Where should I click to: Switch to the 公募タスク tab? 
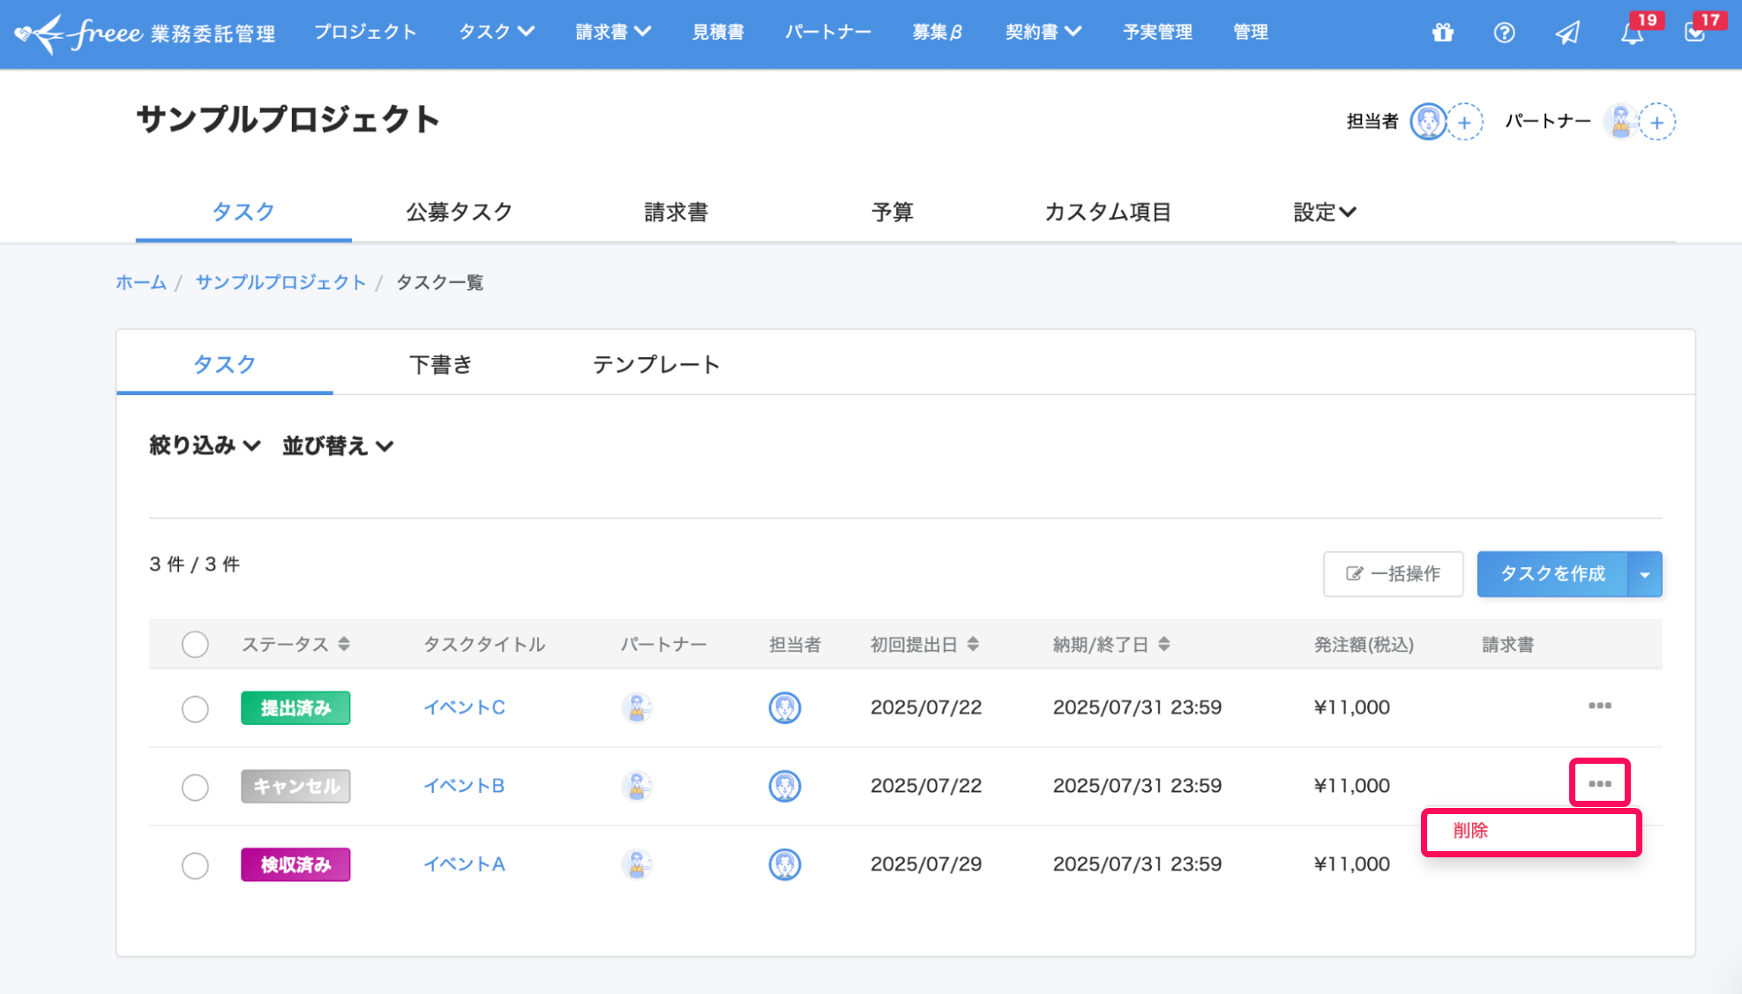[460, 212]
